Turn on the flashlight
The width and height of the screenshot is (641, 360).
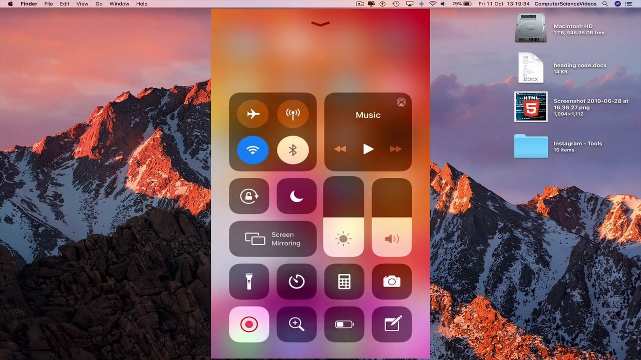pos(249,281)
